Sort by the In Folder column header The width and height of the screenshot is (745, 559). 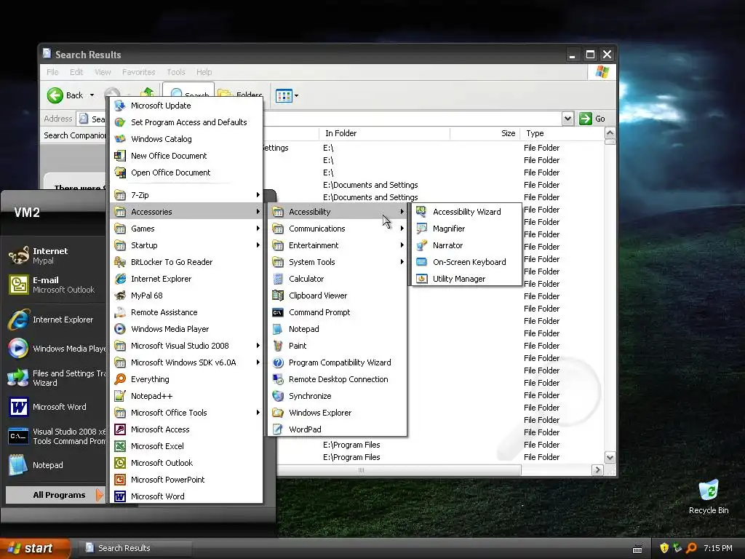384,133
